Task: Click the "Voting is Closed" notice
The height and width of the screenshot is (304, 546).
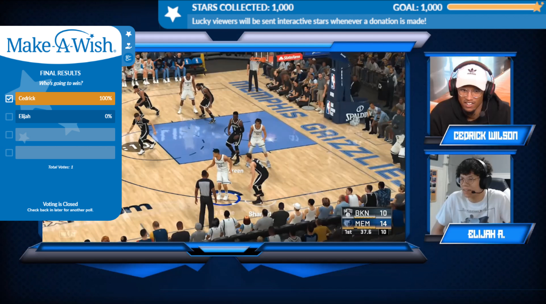Action: 60,204
